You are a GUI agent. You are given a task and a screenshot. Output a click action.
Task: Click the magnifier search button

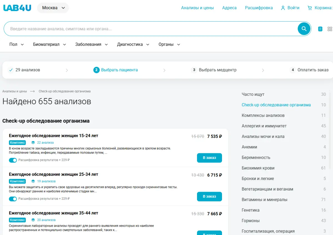pos(304,29)
